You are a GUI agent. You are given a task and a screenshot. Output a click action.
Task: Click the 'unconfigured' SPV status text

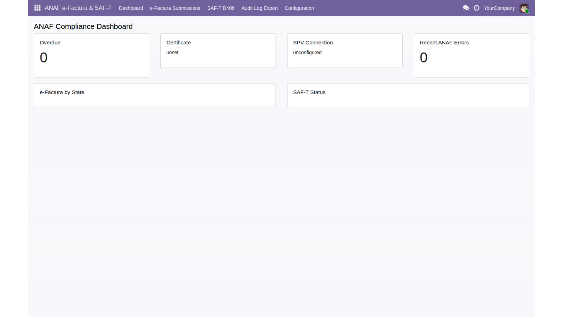307,53
